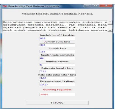
Task: Click scroll up arrow of text box
Action: (110, 22)
